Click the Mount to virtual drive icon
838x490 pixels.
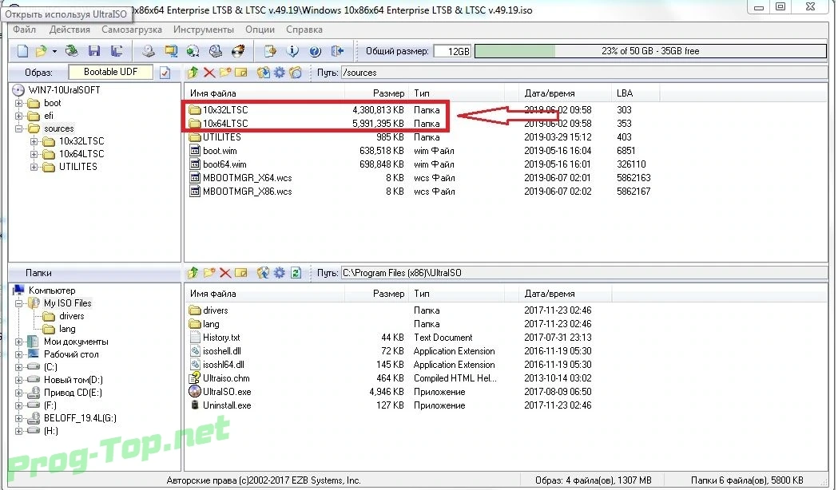(216, 51)
